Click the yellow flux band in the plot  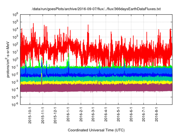pos(96,83)
